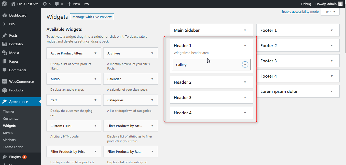Screen dimensions: 346x165
Task: Click the Pro chevron icon in sidebar
Action: tap(5, 24)
